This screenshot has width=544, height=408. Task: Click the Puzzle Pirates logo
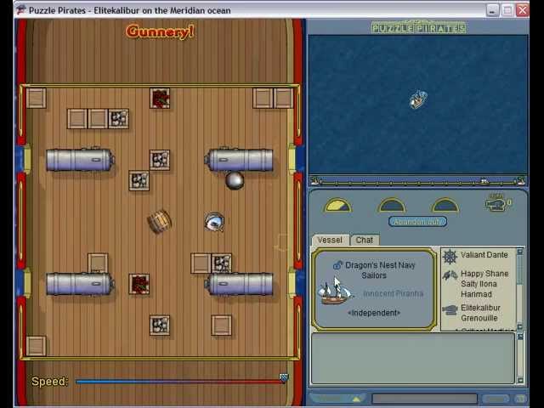418,28
